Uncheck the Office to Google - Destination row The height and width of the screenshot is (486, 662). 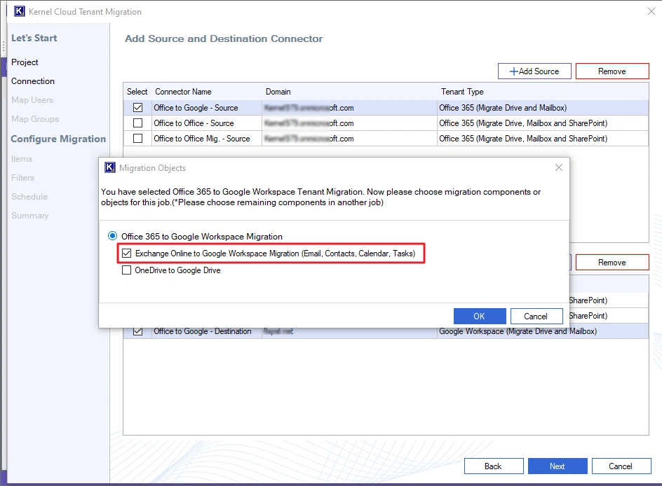click(x=137, y=331)
